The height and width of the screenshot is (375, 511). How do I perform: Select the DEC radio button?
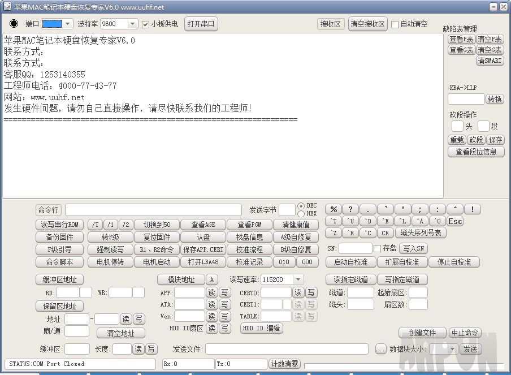tap(301, 206)
